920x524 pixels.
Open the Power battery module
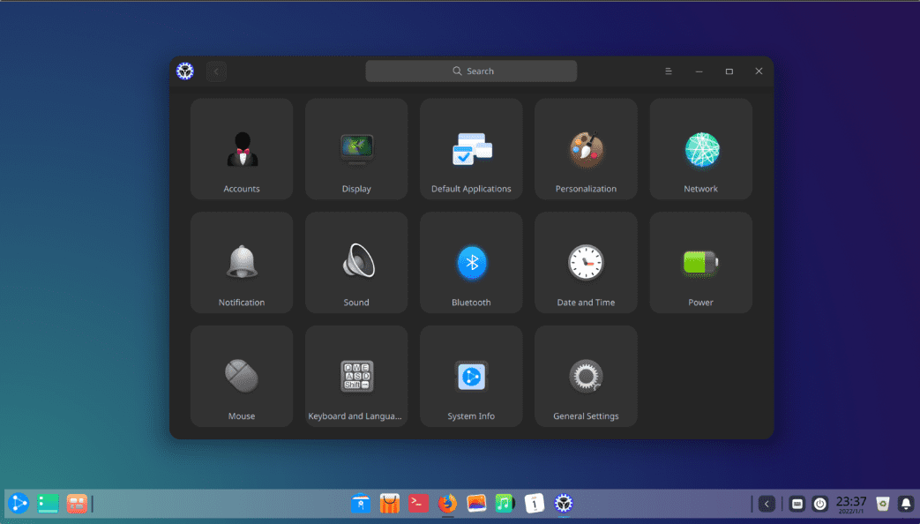[700, 262]
